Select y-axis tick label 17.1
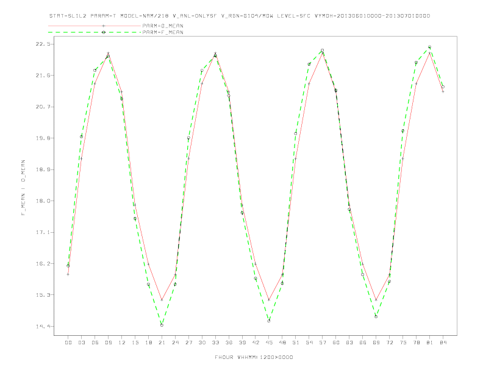Screen dimensions: 483x373 [43, 232]
